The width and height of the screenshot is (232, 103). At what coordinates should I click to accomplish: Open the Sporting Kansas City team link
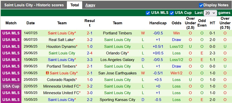(117, 100)
